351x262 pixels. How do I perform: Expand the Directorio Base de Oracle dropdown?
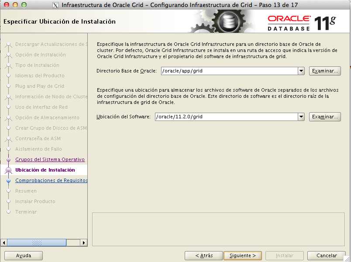click(301, 71)
